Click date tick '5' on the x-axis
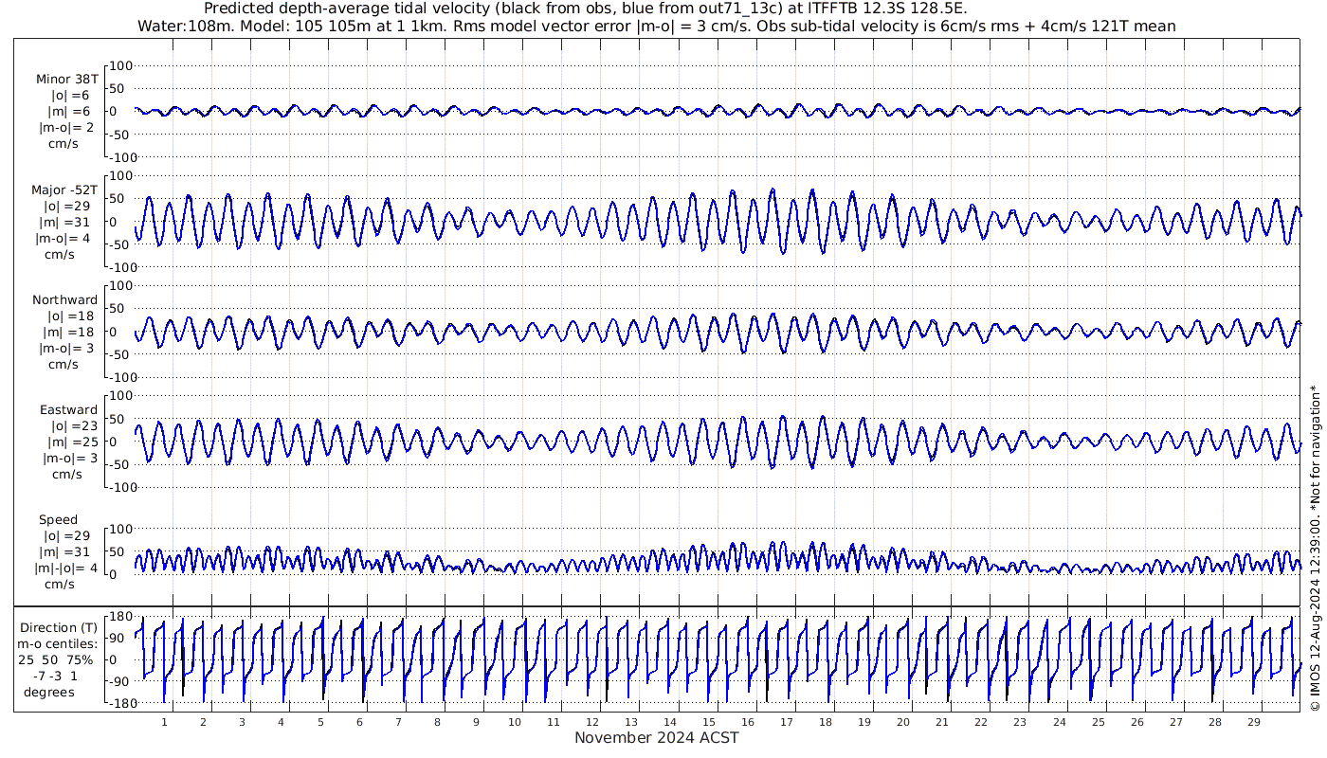This screenshot has height=758, width=1327. click(319, 722)
